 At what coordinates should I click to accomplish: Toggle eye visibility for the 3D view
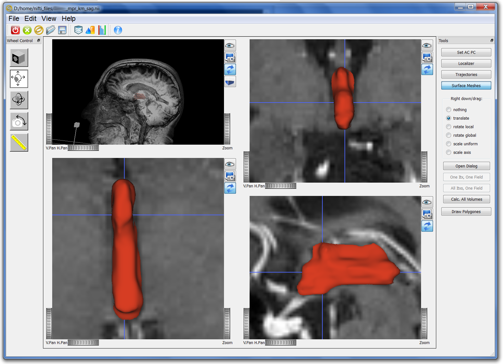point(230,46)
